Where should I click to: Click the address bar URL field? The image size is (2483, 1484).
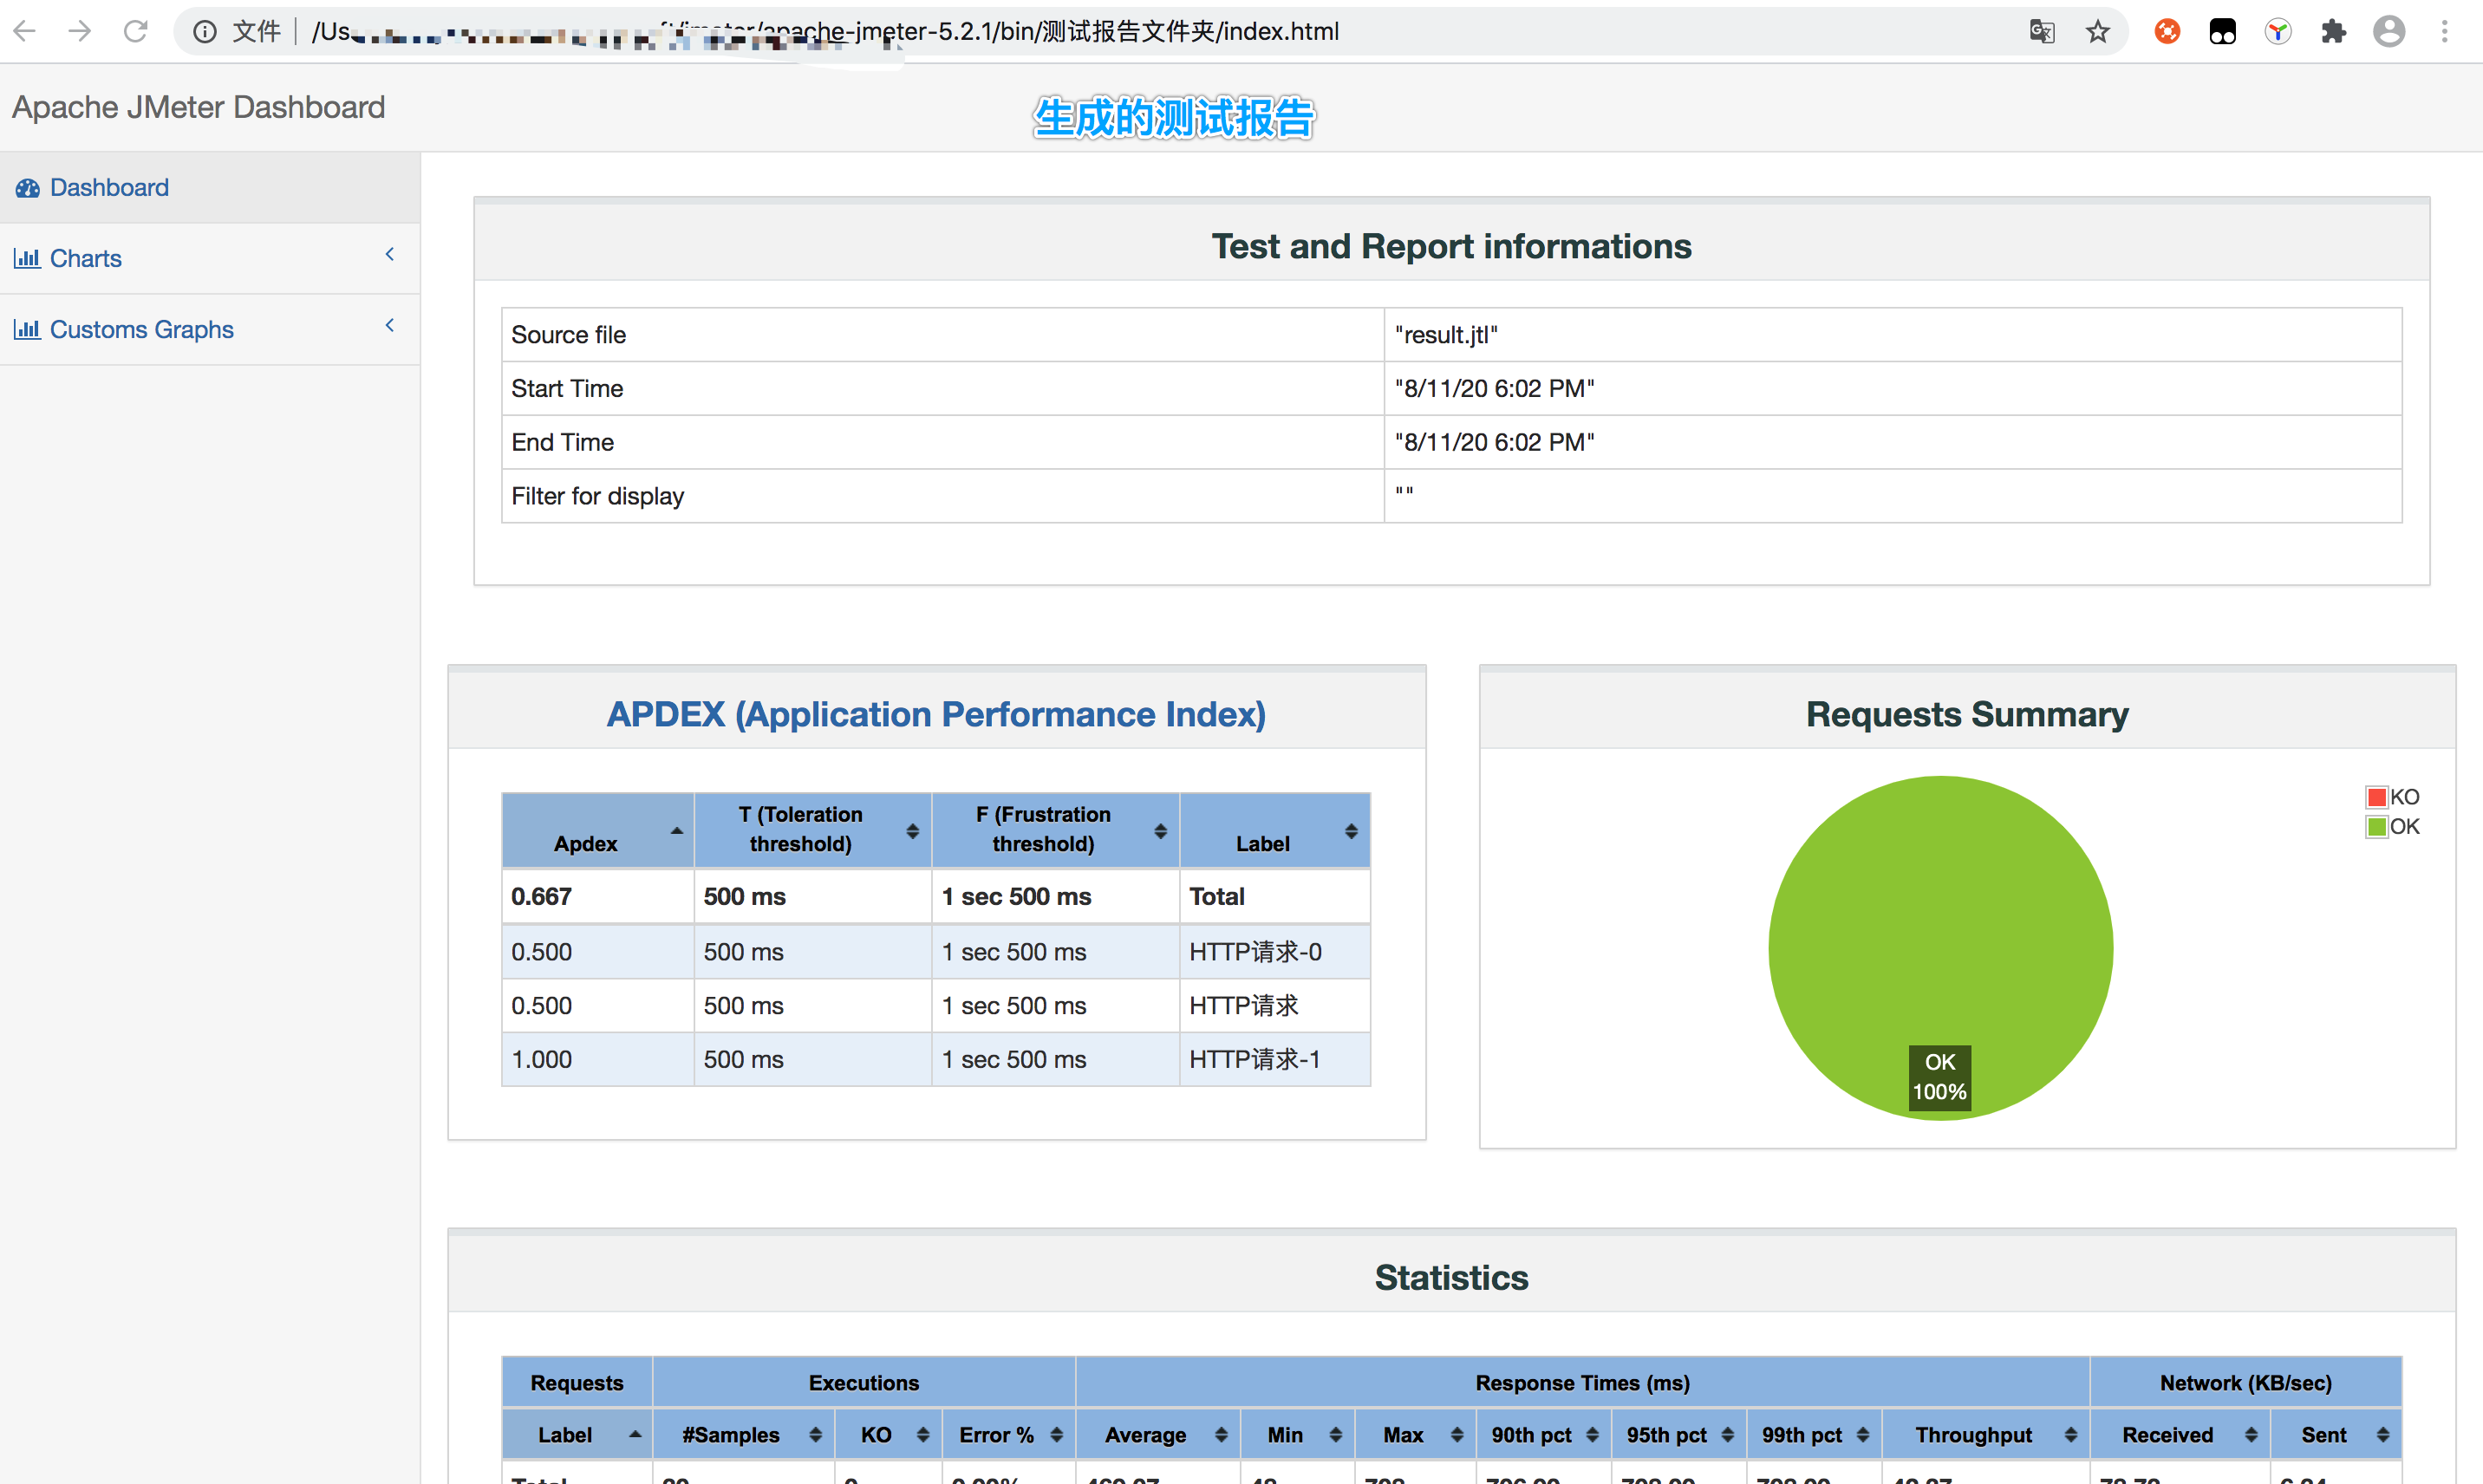tap(1150, 32)
